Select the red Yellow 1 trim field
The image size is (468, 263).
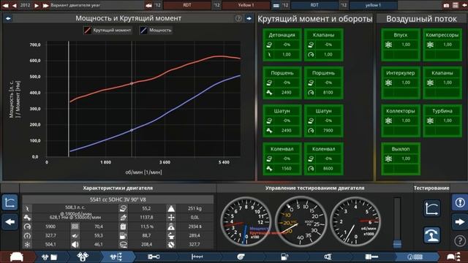point(246,5)
